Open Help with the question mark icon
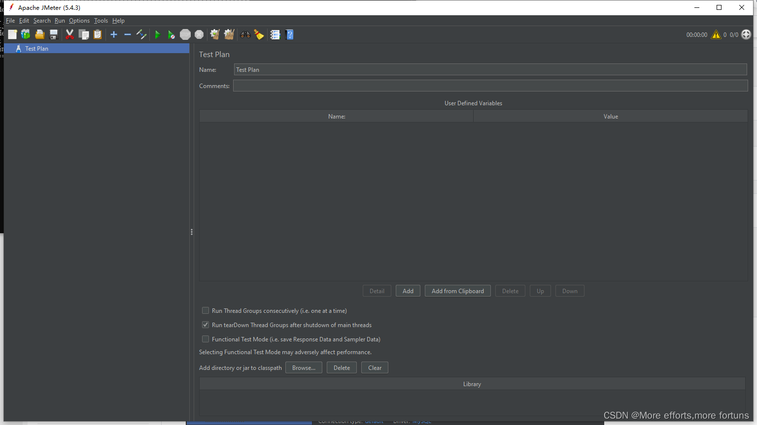The width and height of the screenshot is (757, 425). tap(290, 34)
